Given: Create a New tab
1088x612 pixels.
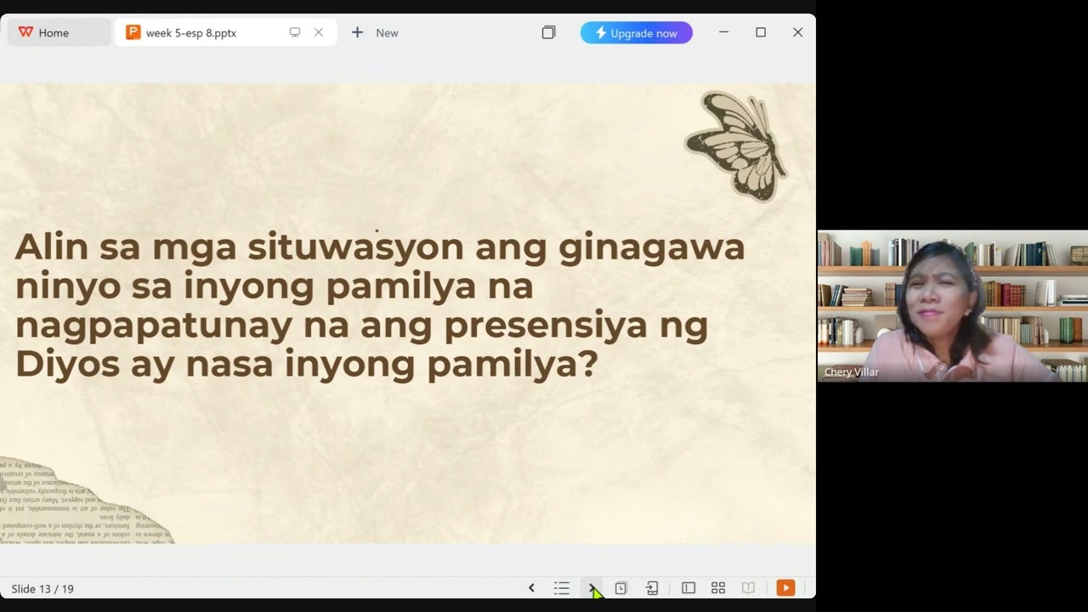Looking at the screenshot, I should coord(375,32).
